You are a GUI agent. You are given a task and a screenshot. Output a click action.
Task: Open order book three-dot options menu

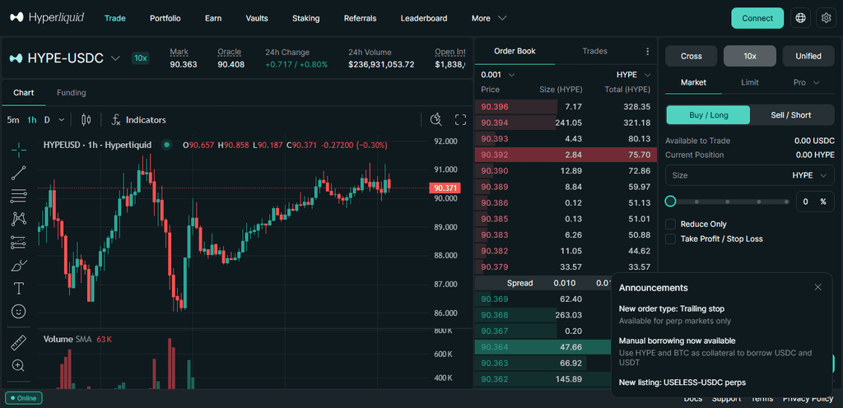[647, 52]
